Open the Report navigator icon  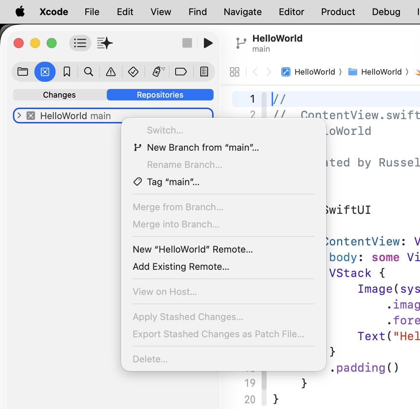click(204, 72)
